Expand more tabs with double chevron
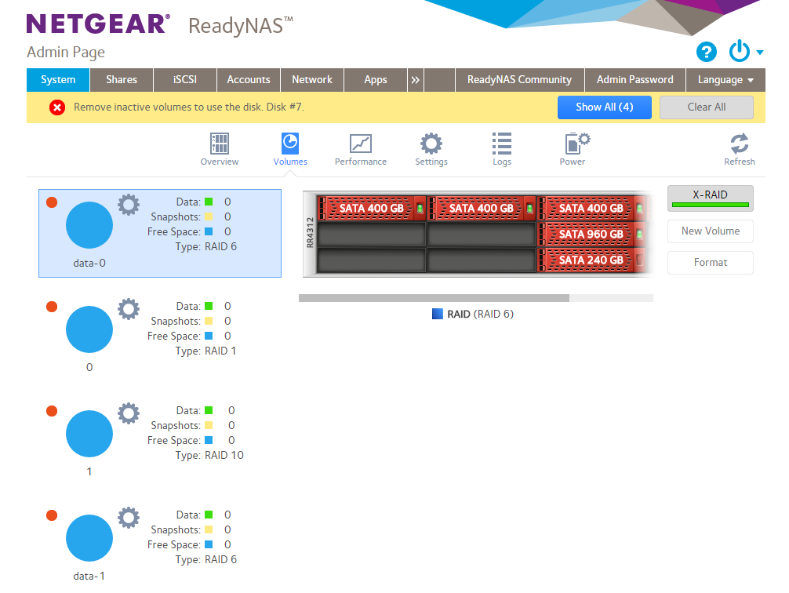 [x=415, y=79]
